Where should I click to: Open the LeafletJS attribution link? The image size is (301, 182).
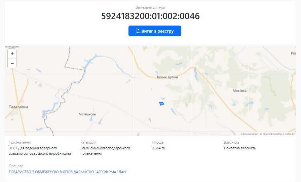(x=289, y=134)
